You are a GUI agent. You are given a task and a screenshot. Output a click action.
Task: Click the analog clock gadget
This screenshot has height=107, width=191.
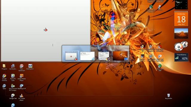tap(181, 5)
